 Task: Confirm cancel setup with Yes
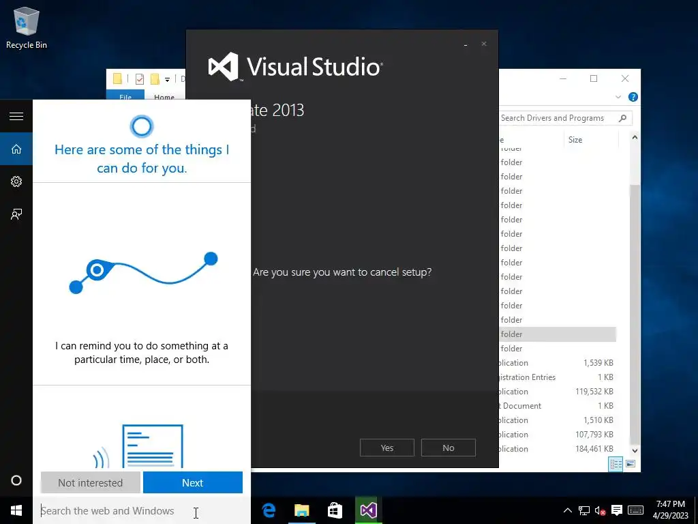tap(387, 448)
